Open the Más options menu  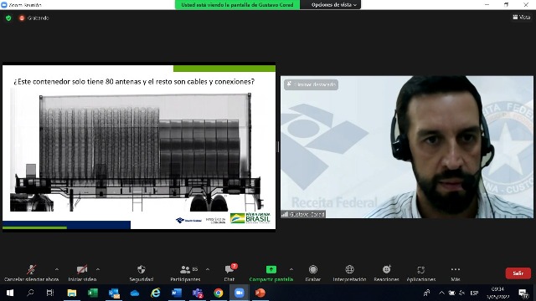click(456, 273)
